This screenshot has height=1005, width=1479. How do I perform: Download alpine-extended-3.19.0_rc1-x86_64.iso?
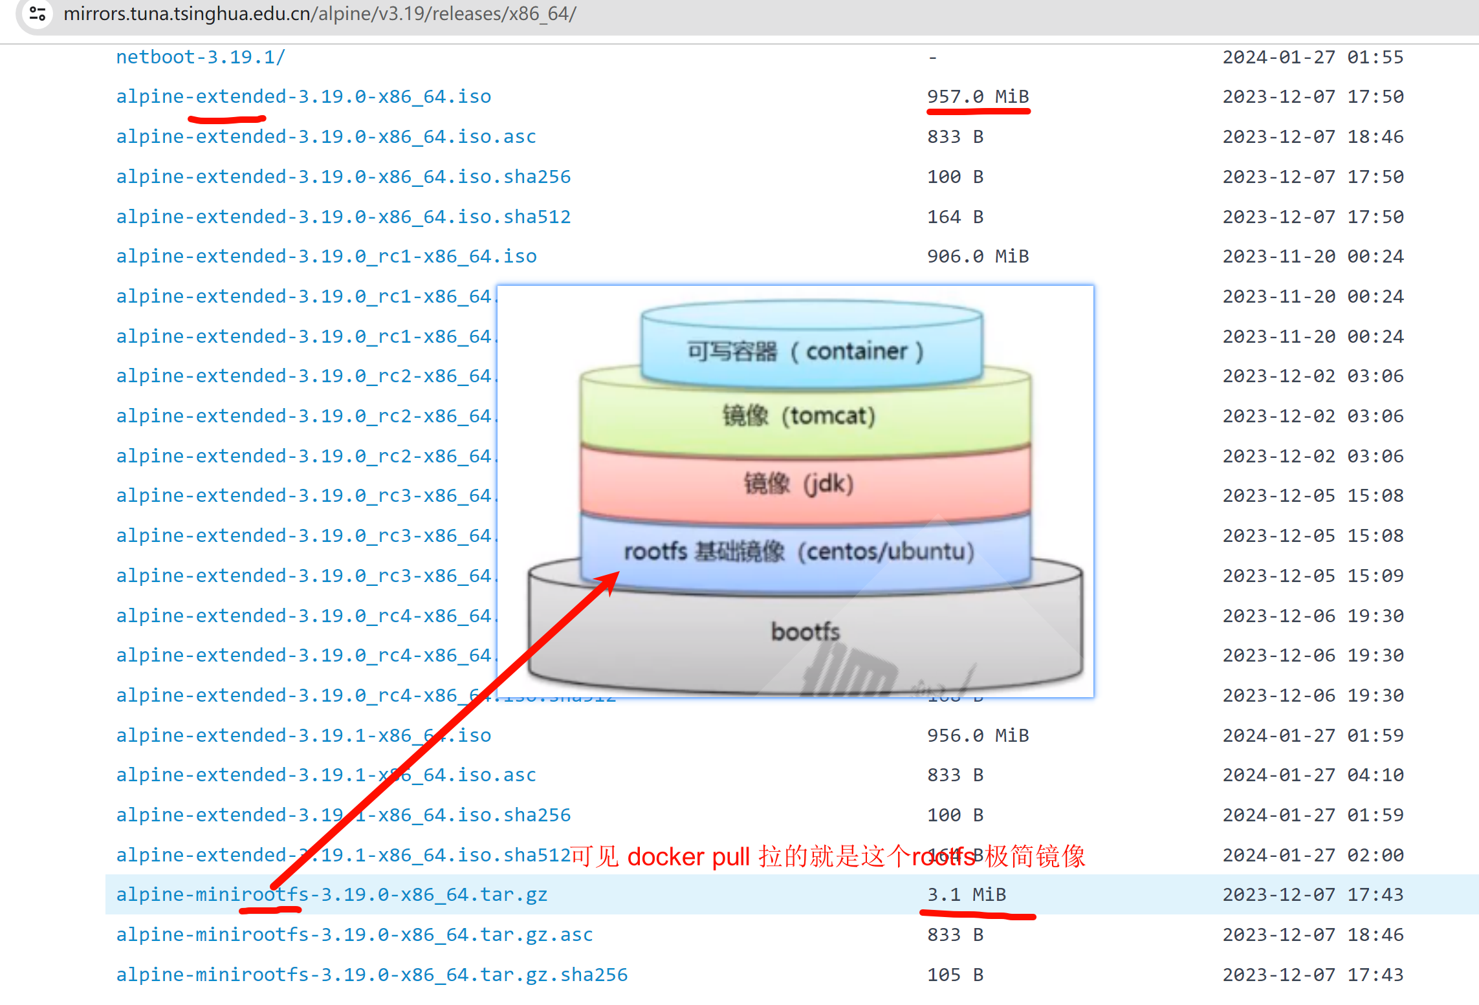click(325, 256)
